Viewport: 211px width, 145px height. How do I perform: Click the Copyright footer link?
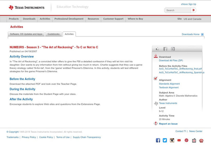[12, 132]
